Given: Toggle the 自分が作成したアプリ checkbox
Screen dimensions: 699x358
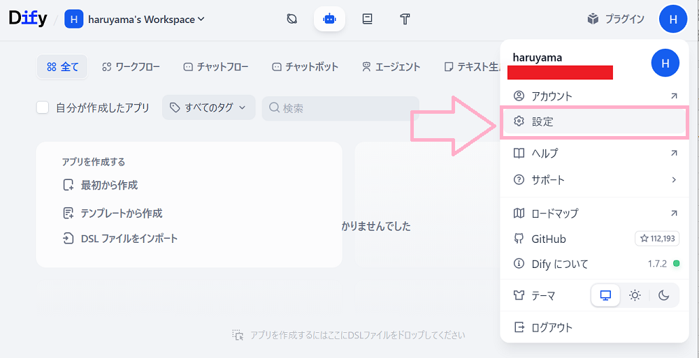Looking at the screenshot, I should [x=43, y=107].
